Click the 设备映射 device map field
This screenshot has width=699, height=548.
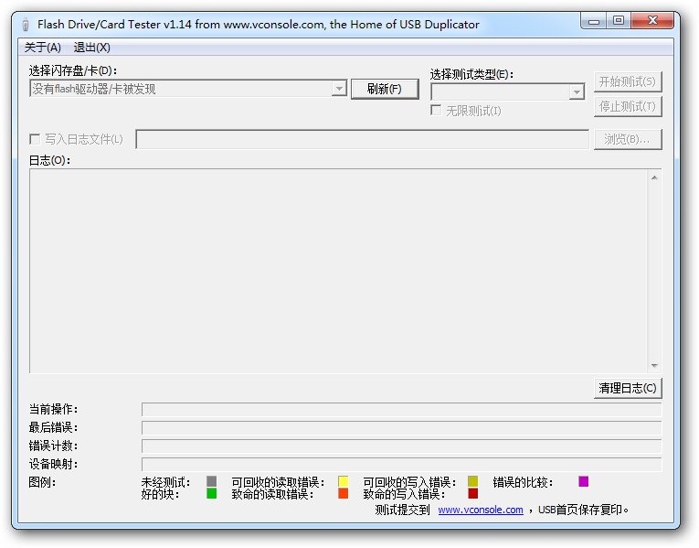pos(401,464)
